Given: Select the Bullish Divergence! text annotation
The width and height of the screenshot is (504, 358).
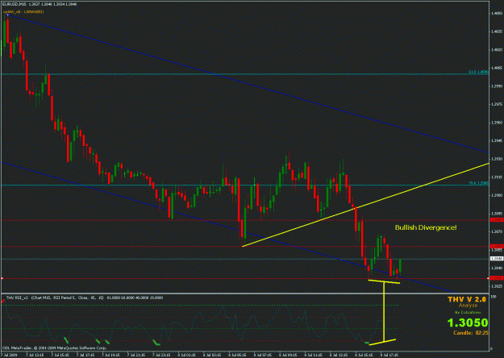Looking at the screenshot, I should click(x=426, y=227).
